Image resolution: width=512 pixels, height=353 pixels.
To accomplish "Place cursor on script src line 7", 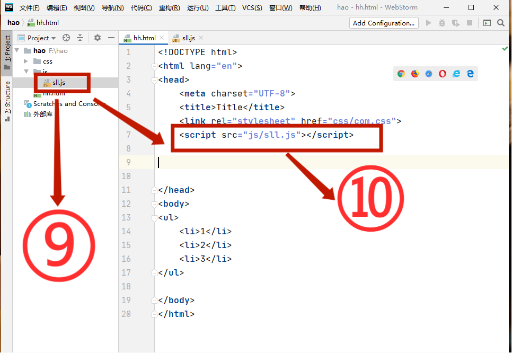I will point(266,135).
